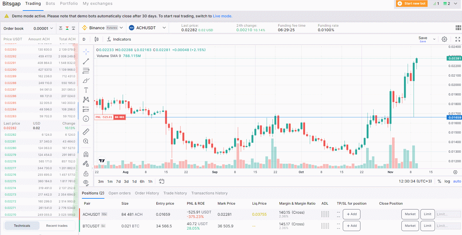Follow the Live mode link
Screen dimensions: 462x235
pos(222,16)
